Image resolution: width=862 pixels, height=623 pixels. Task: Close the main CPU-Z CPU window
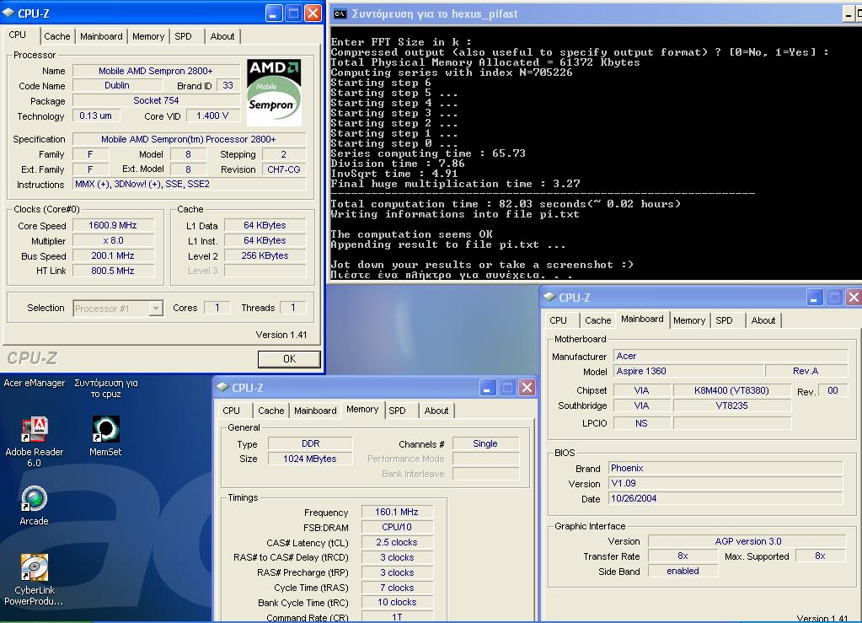click(x=313, y=13)
